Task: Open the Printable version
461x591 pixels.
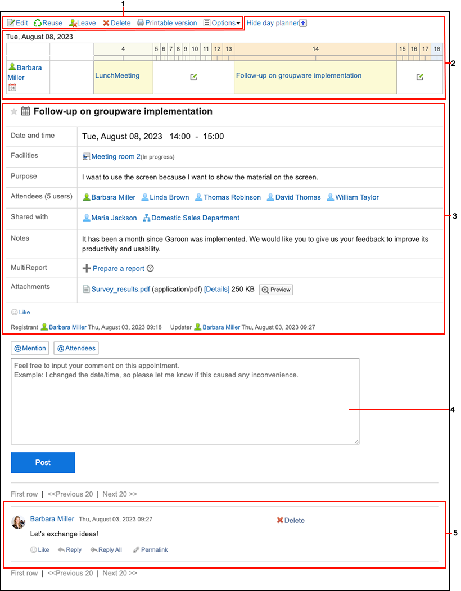Action: (x=167, y=23)
